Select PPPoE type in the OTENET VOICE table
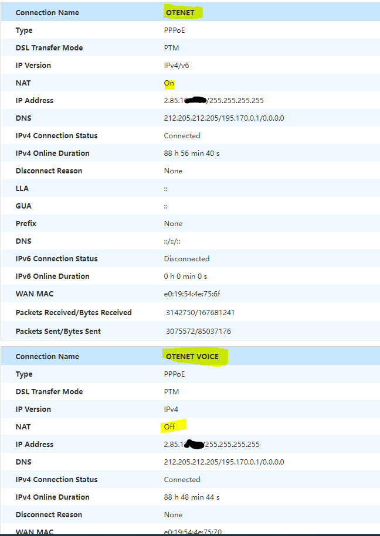This screenshot has height=536, width=380. click(x=175, y=374)
